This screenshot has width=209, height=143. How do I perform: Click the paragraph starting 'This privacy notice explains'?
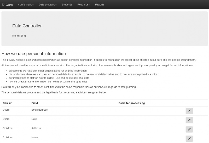(99, 60)
